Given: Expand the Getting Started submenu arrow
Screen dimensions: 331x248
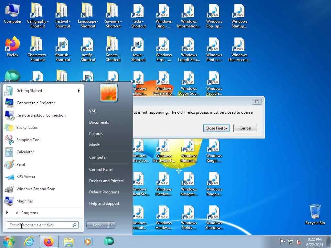Looking at the screenshot, I should point(79,91).
